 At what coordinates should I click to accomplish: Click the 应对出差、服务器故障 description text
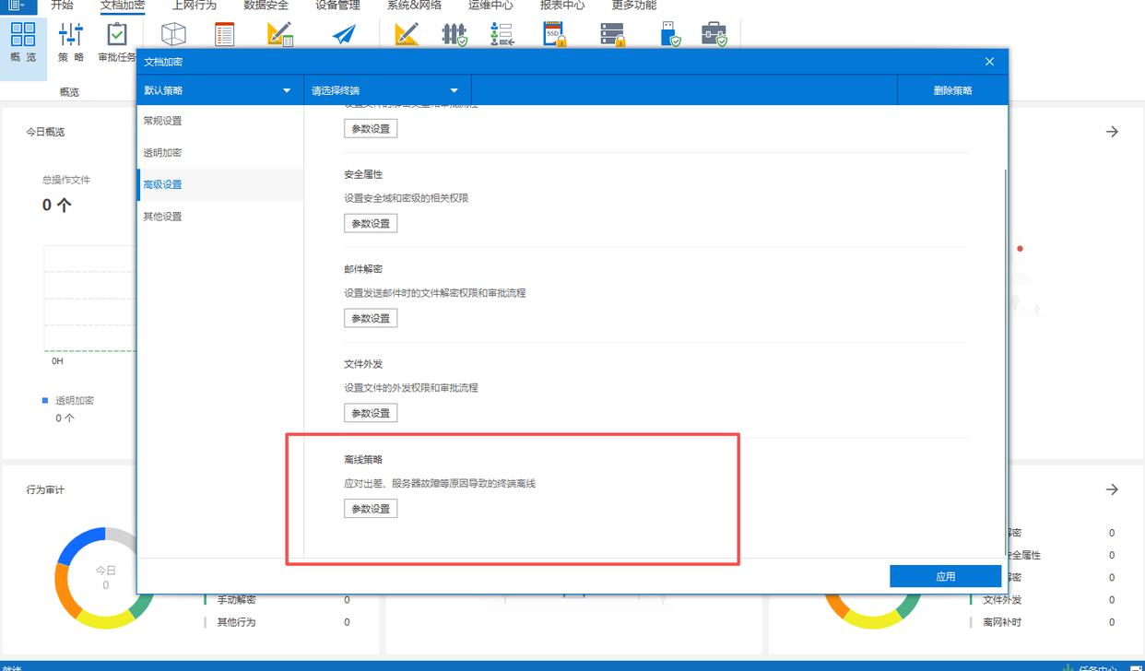coord(440,483)
